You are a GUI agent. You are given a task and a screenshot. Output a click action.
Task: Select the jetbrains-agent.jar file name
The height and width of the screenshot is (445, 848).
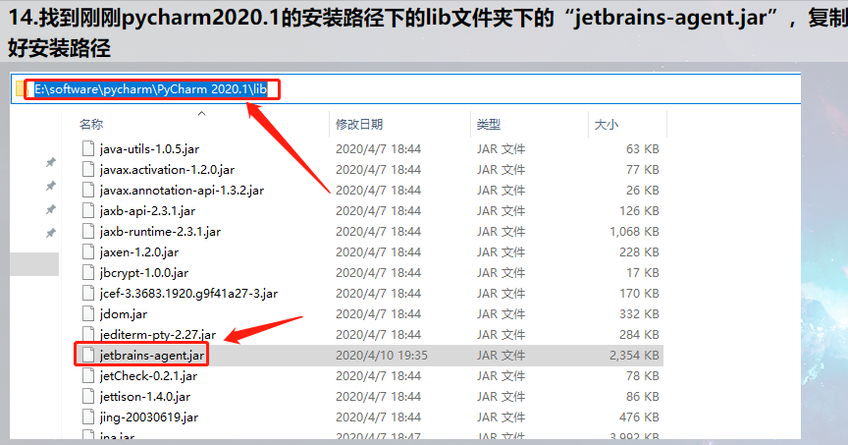(x=152, y=356)
